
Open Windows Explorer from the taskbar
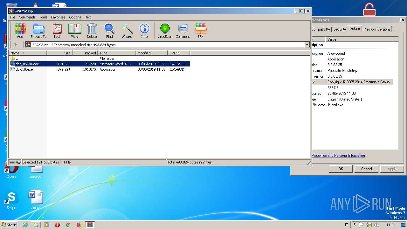pos(36,225)
